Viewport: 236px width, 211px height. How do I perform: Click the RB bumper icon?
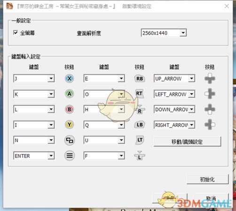tap(140, 78)
